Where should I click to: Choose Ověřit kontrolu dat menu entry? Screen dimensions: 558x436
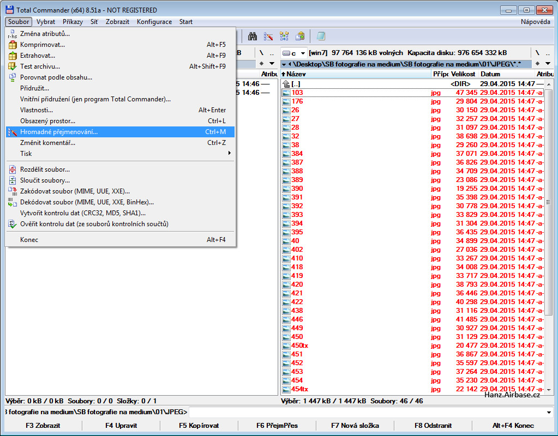click(x=121, y=224)
